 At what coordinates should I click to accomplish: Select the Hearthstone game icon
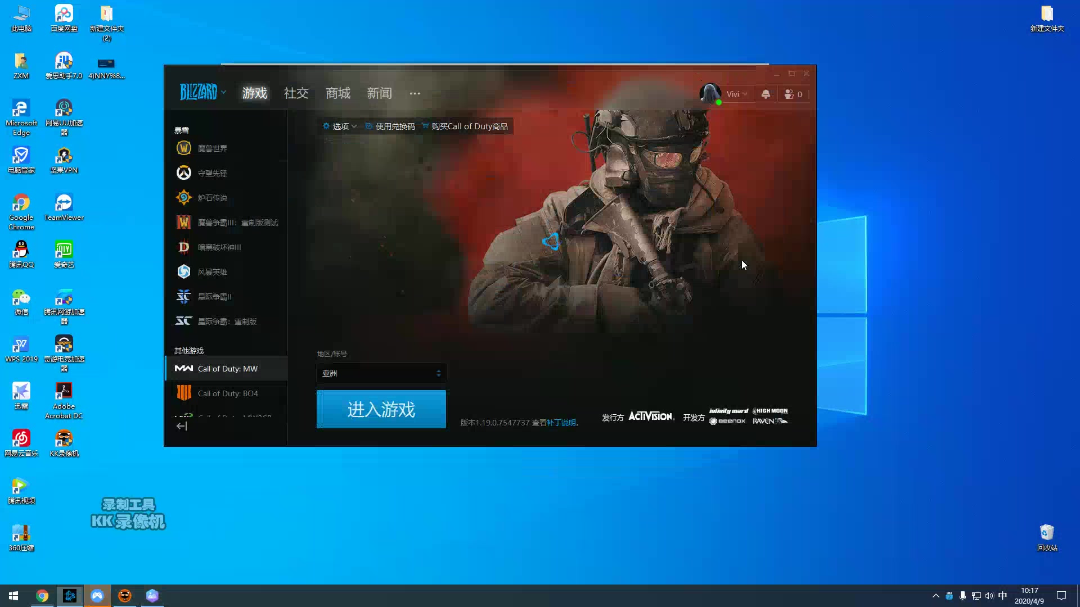(x=184, y=198)
